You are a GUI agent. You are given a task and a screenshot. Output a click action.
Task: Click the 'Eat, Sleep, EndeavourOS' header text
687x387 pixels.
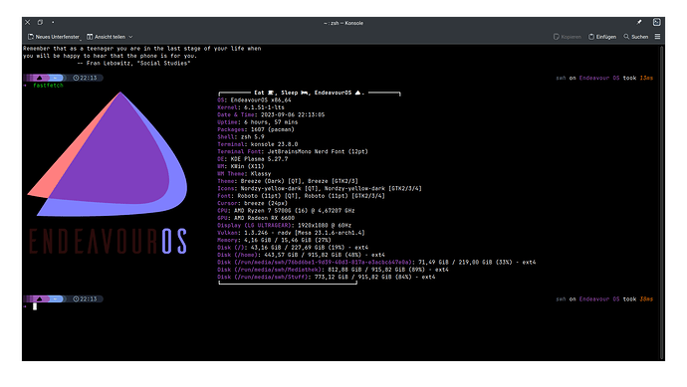pyautogui.click(x=310, y=93)
